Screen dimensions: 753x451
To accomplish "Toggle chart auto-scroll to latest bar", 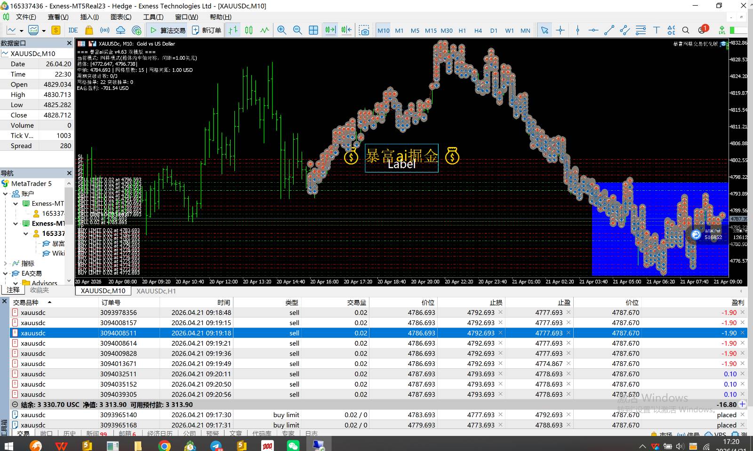I will [x=330, y=30].
